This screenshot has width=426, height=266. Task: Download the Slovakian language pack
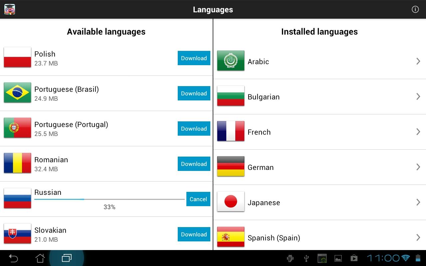click(x=194, y=234)
